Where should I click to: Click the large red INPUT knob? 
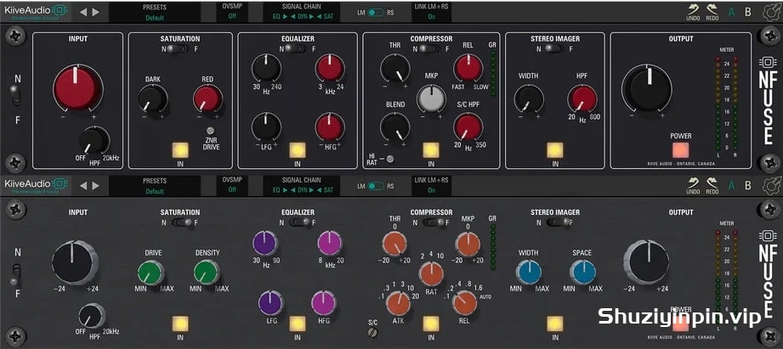[77, 89]
